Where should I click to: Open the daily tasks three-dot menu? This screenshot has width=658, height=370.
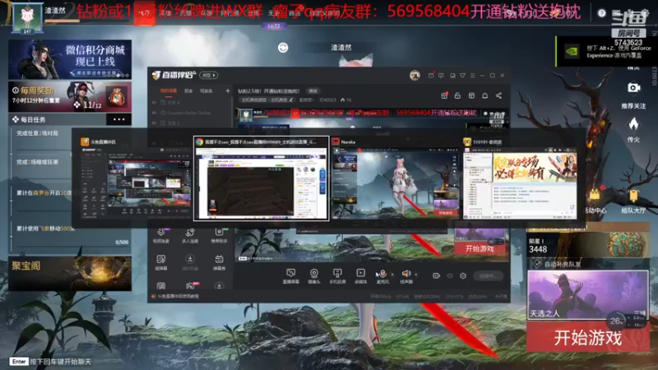(x=118, y=119)
